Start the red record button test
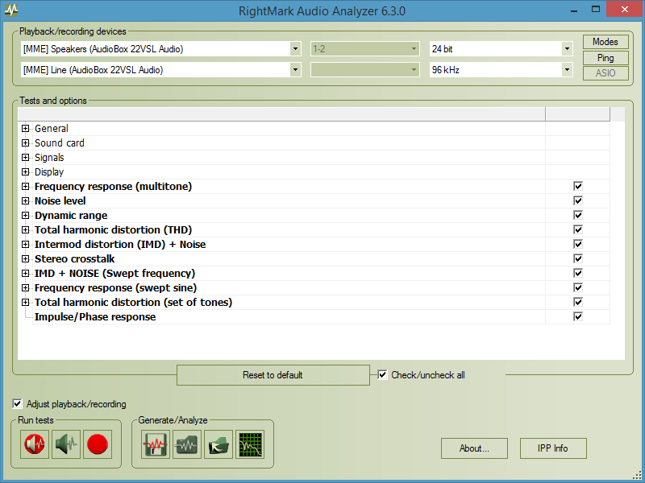645x483 pixels. (x=98, y=444)
